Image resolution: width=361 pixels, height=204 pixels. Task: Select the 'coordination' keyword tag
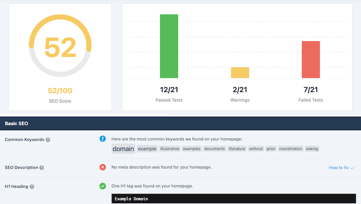[x=290, y=149]
